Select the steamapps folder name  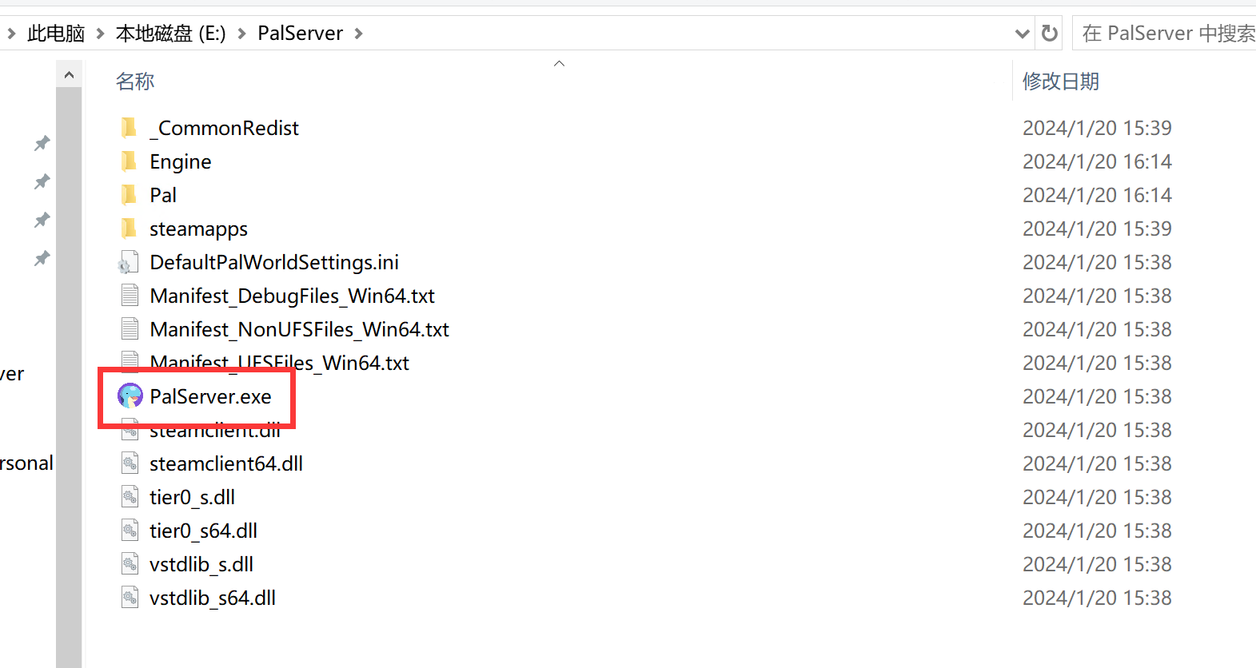point(198,229)
